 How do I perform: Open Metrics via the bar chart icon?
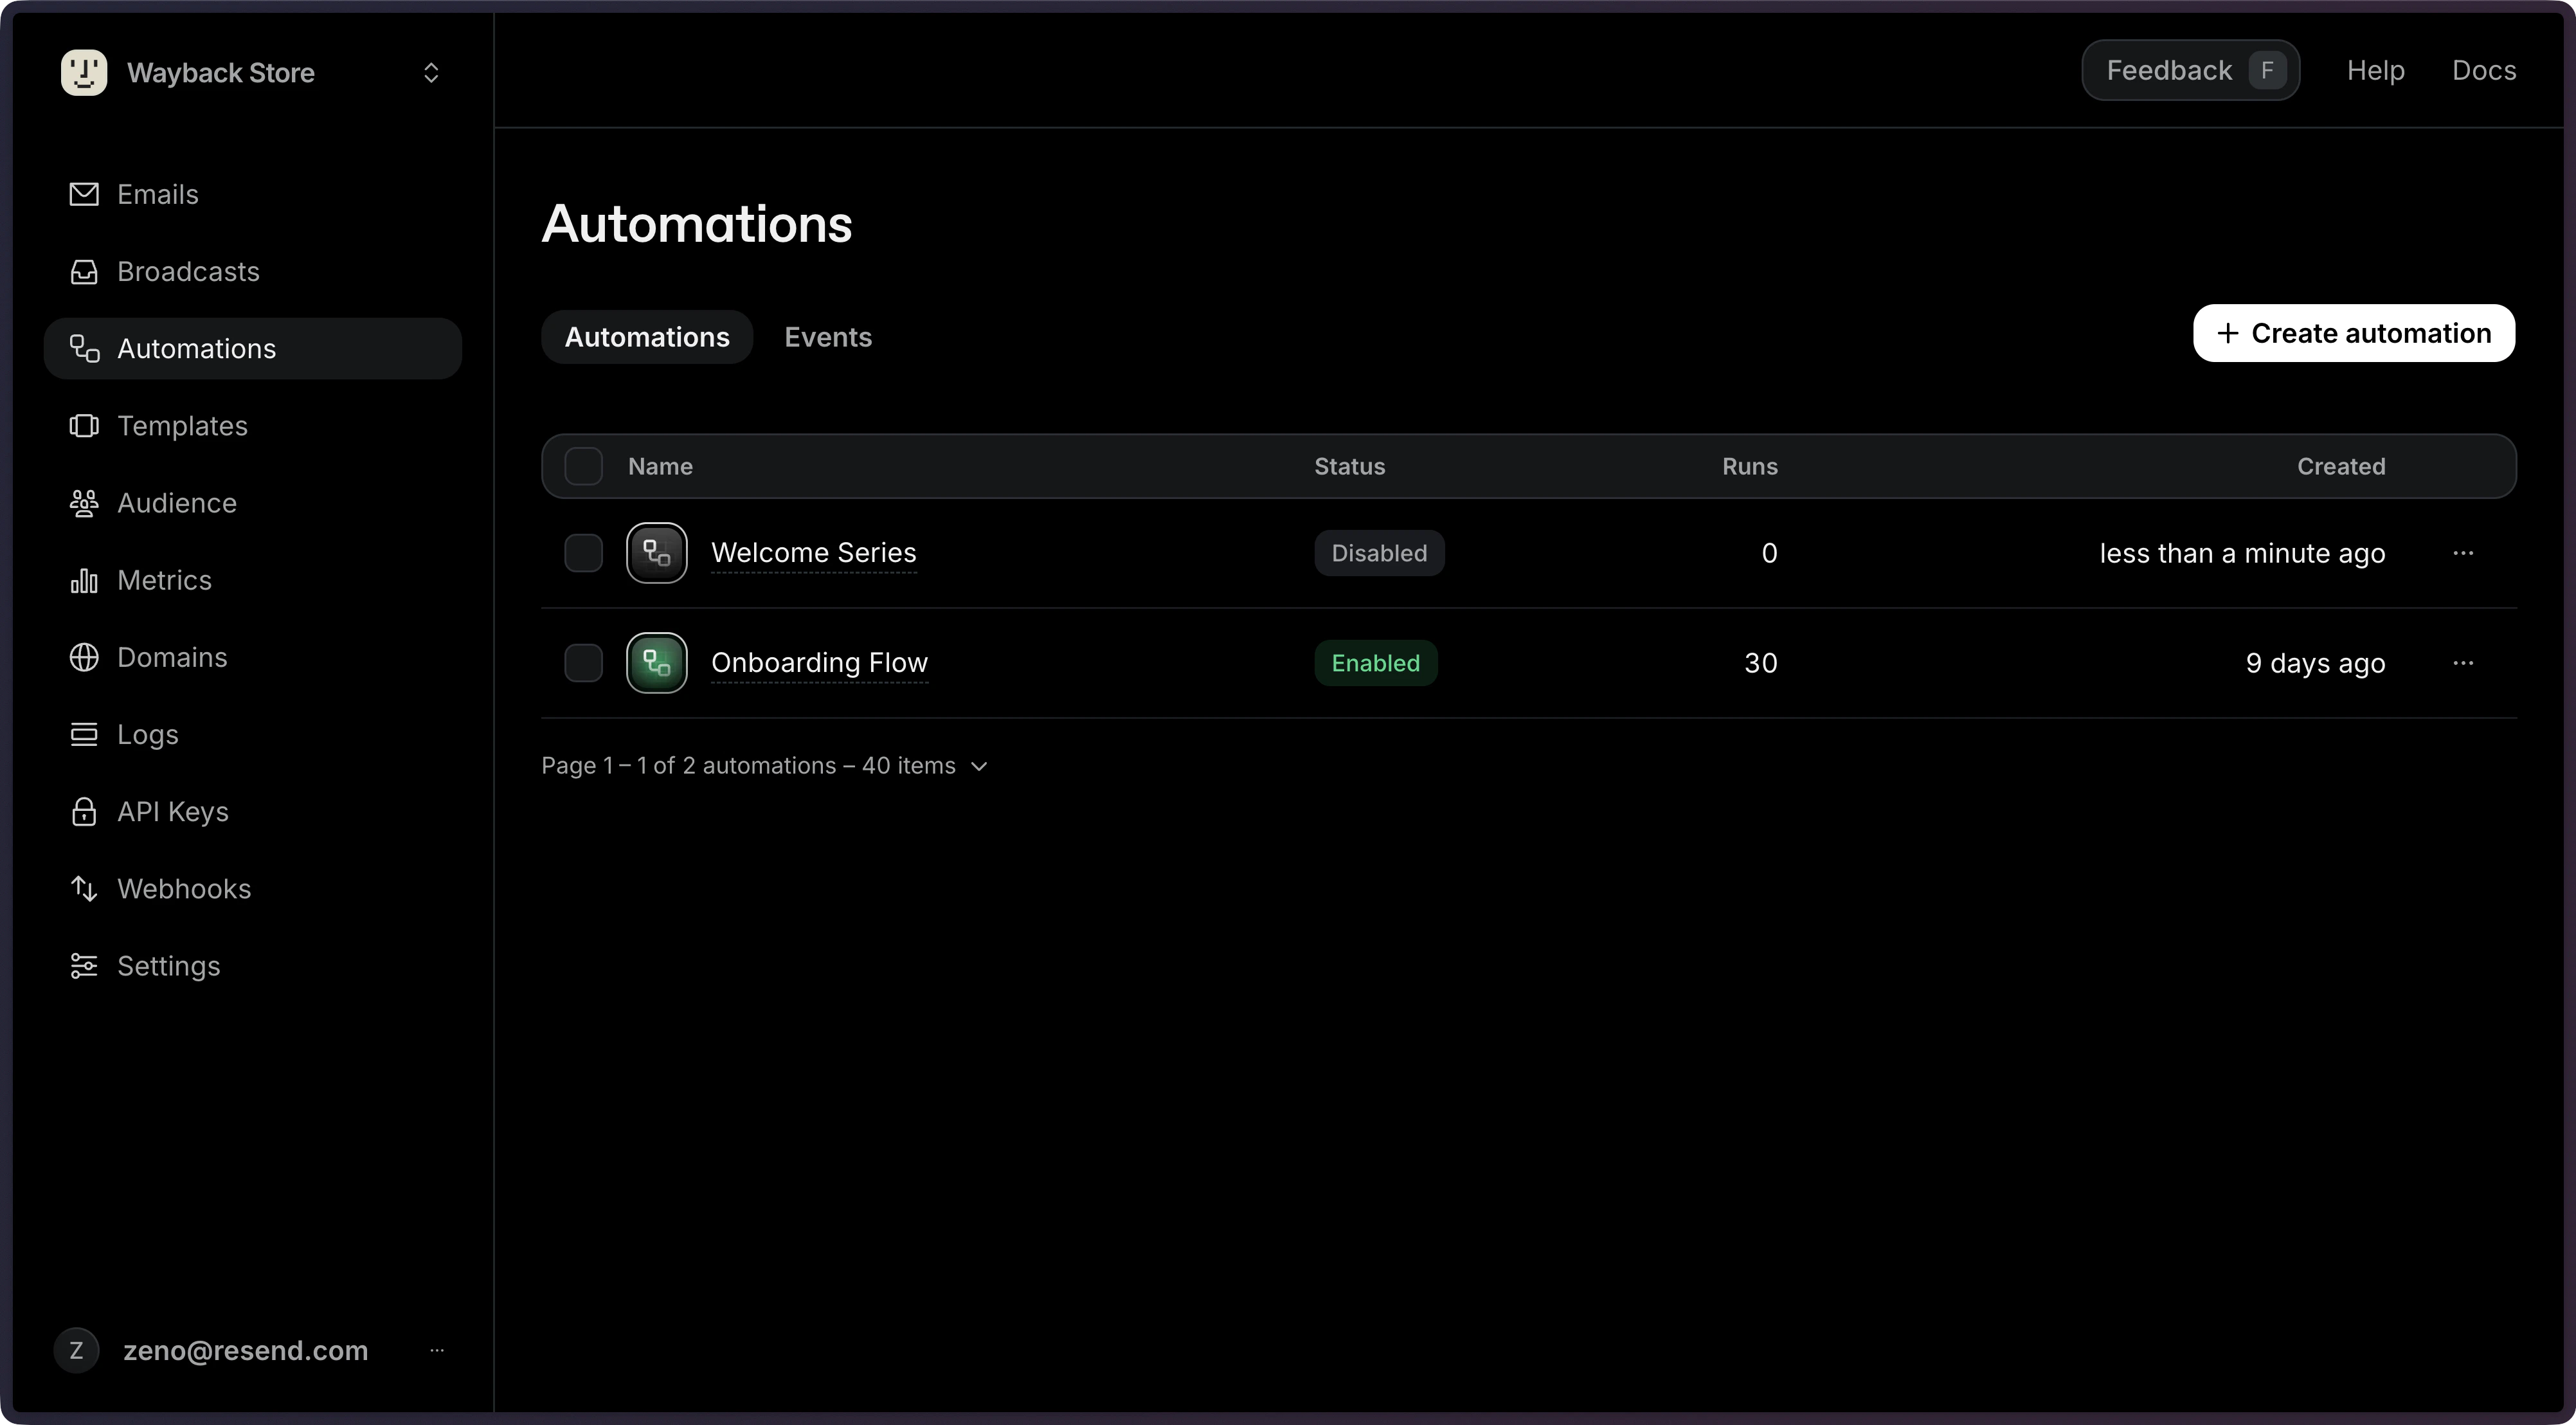click(84, 580)
